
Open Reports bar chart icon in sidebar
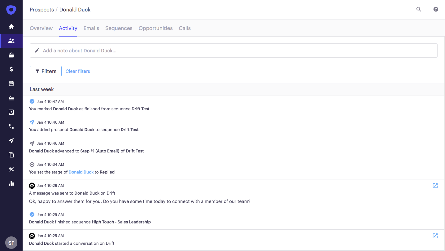click(x=11, y=183)
